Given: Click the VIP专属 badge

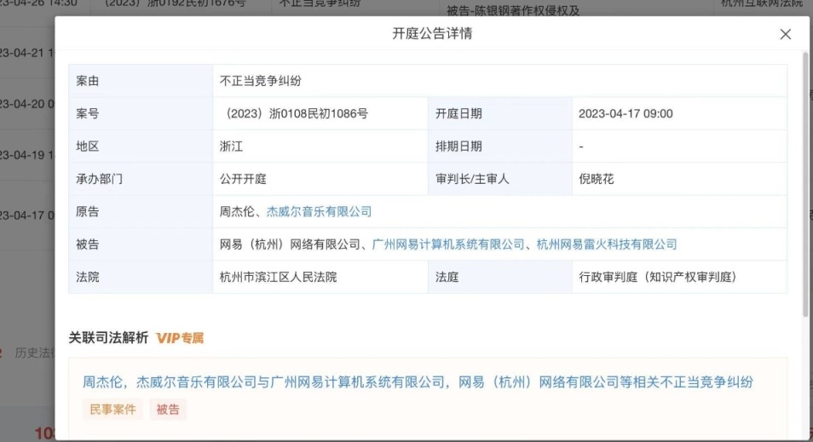Looking at the screenshot, I should pyautogui.click(x=180, y=338).
